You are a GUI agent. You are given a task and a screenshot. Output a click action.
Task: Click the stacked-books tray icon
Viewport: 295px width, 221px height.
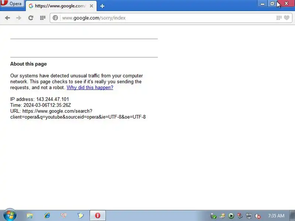coord(222,216)
